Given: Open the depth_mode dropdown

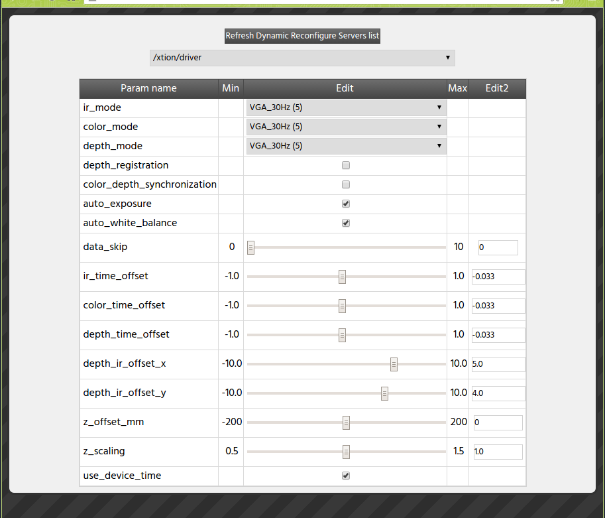Looking at the screenshot, I should click(346, 147).
